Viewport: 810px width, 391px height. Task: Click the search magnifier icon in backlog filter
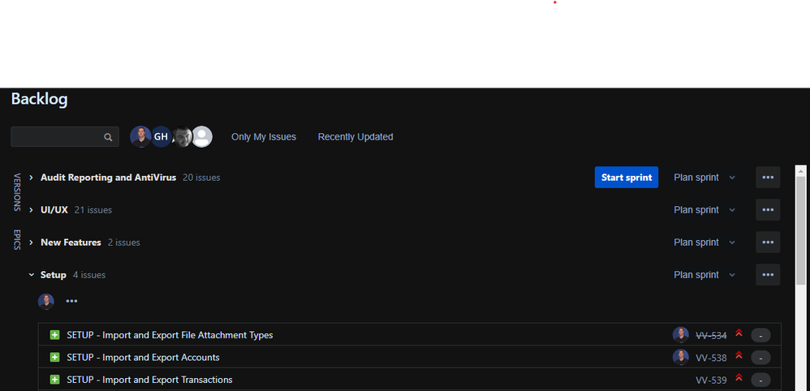pyautogui.click(x=108, y=137)
